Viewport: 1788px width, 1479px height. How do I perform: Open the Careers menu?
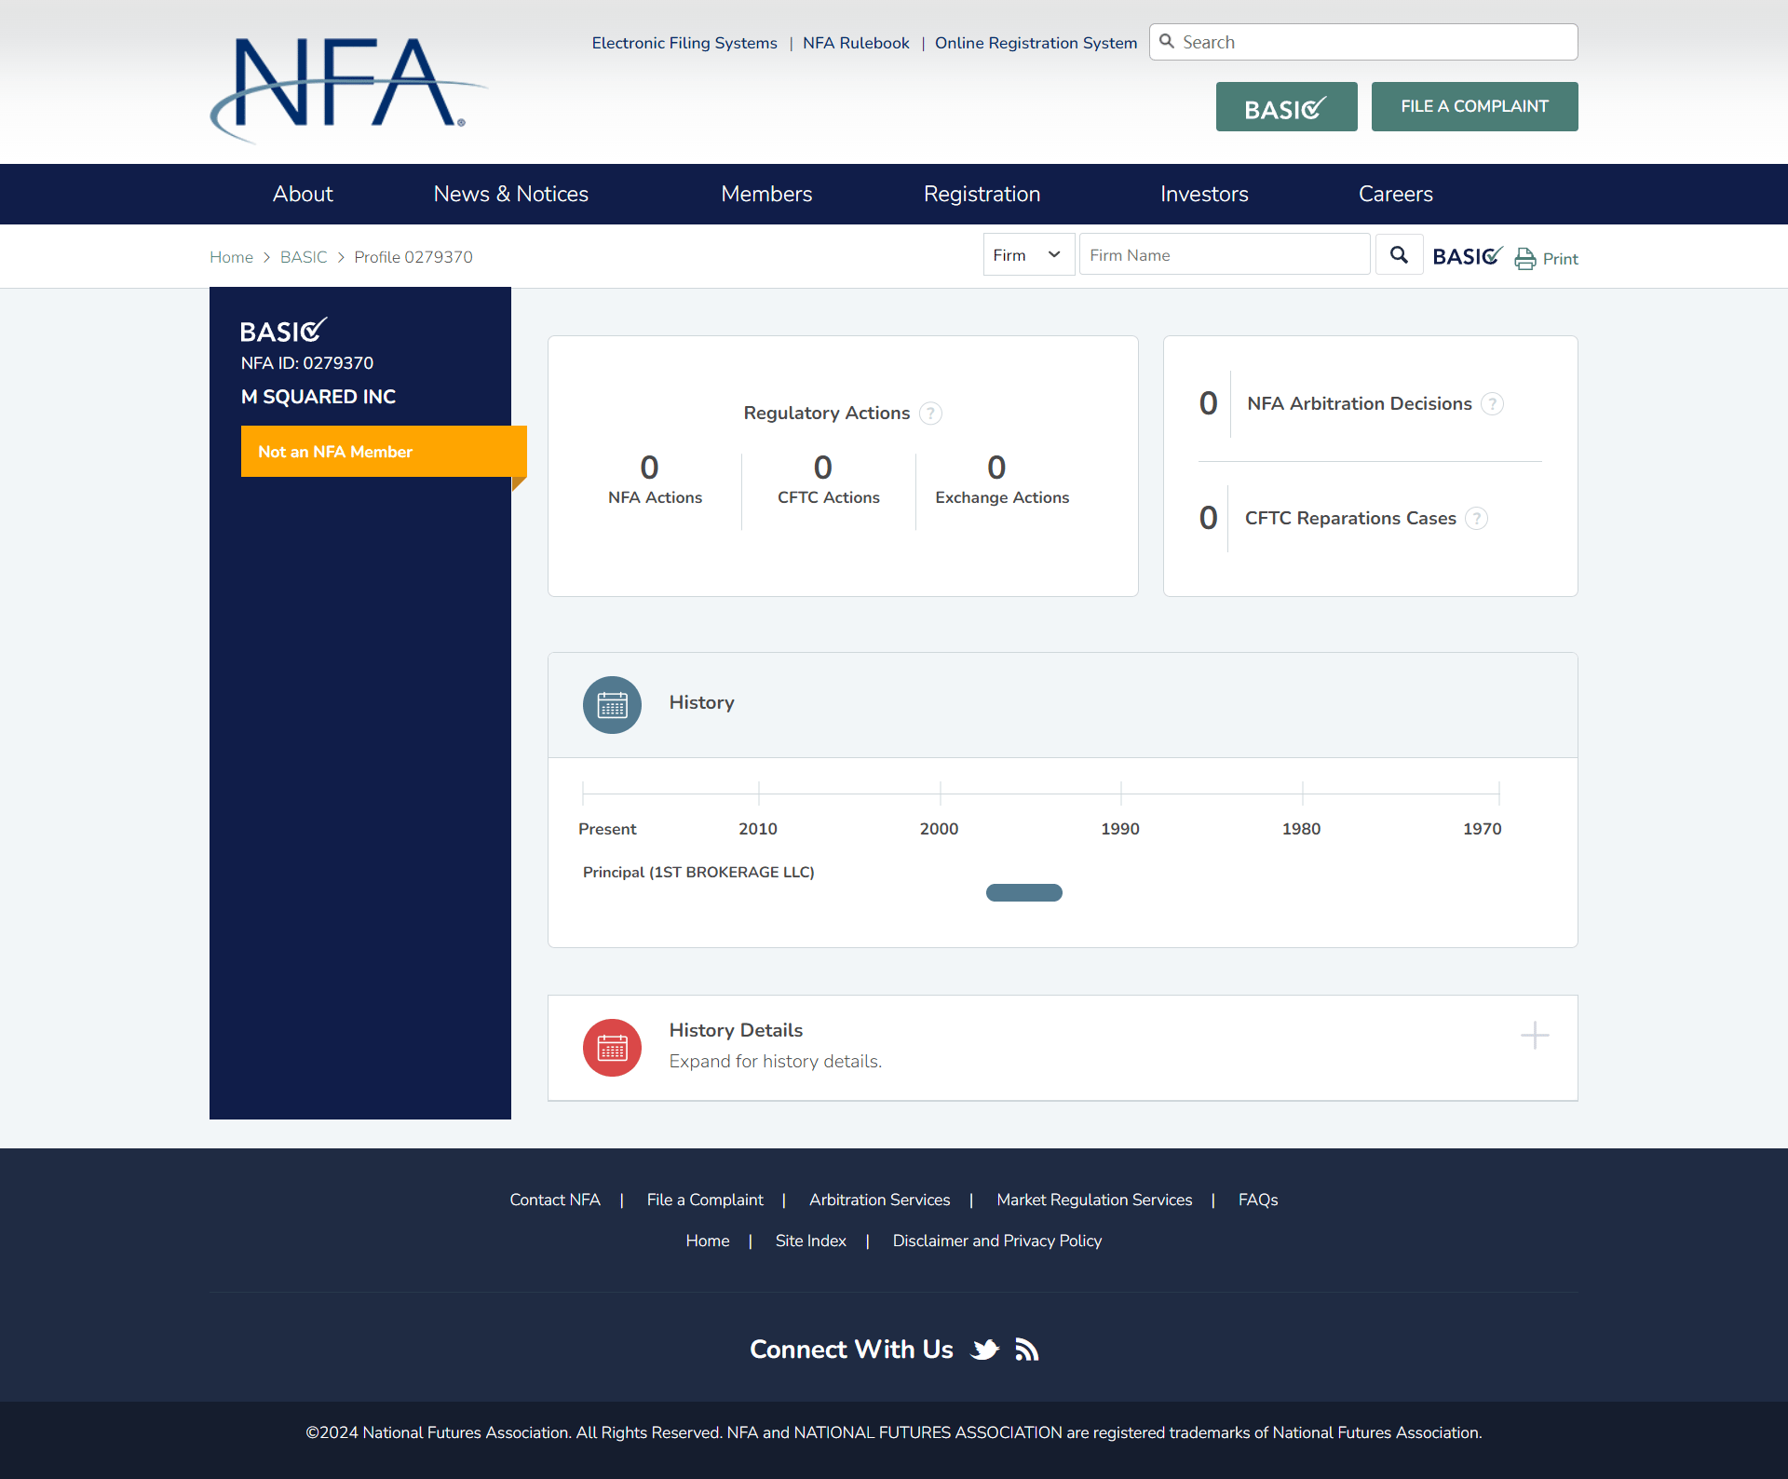click(1395, 194)
